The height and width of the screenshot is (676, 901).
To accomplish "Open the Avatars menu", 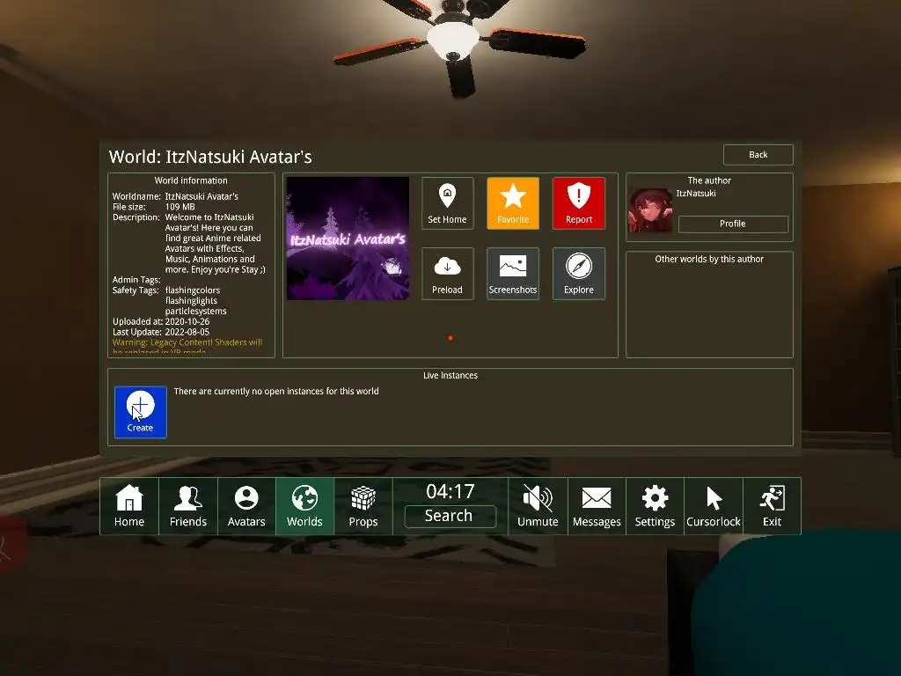I will (246, 506).
